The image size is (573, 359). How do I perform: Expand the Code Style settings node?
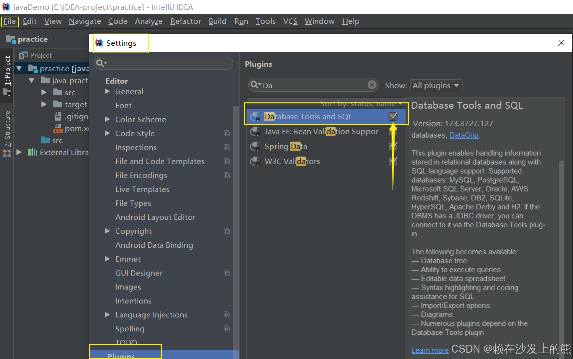coord(108,133)
